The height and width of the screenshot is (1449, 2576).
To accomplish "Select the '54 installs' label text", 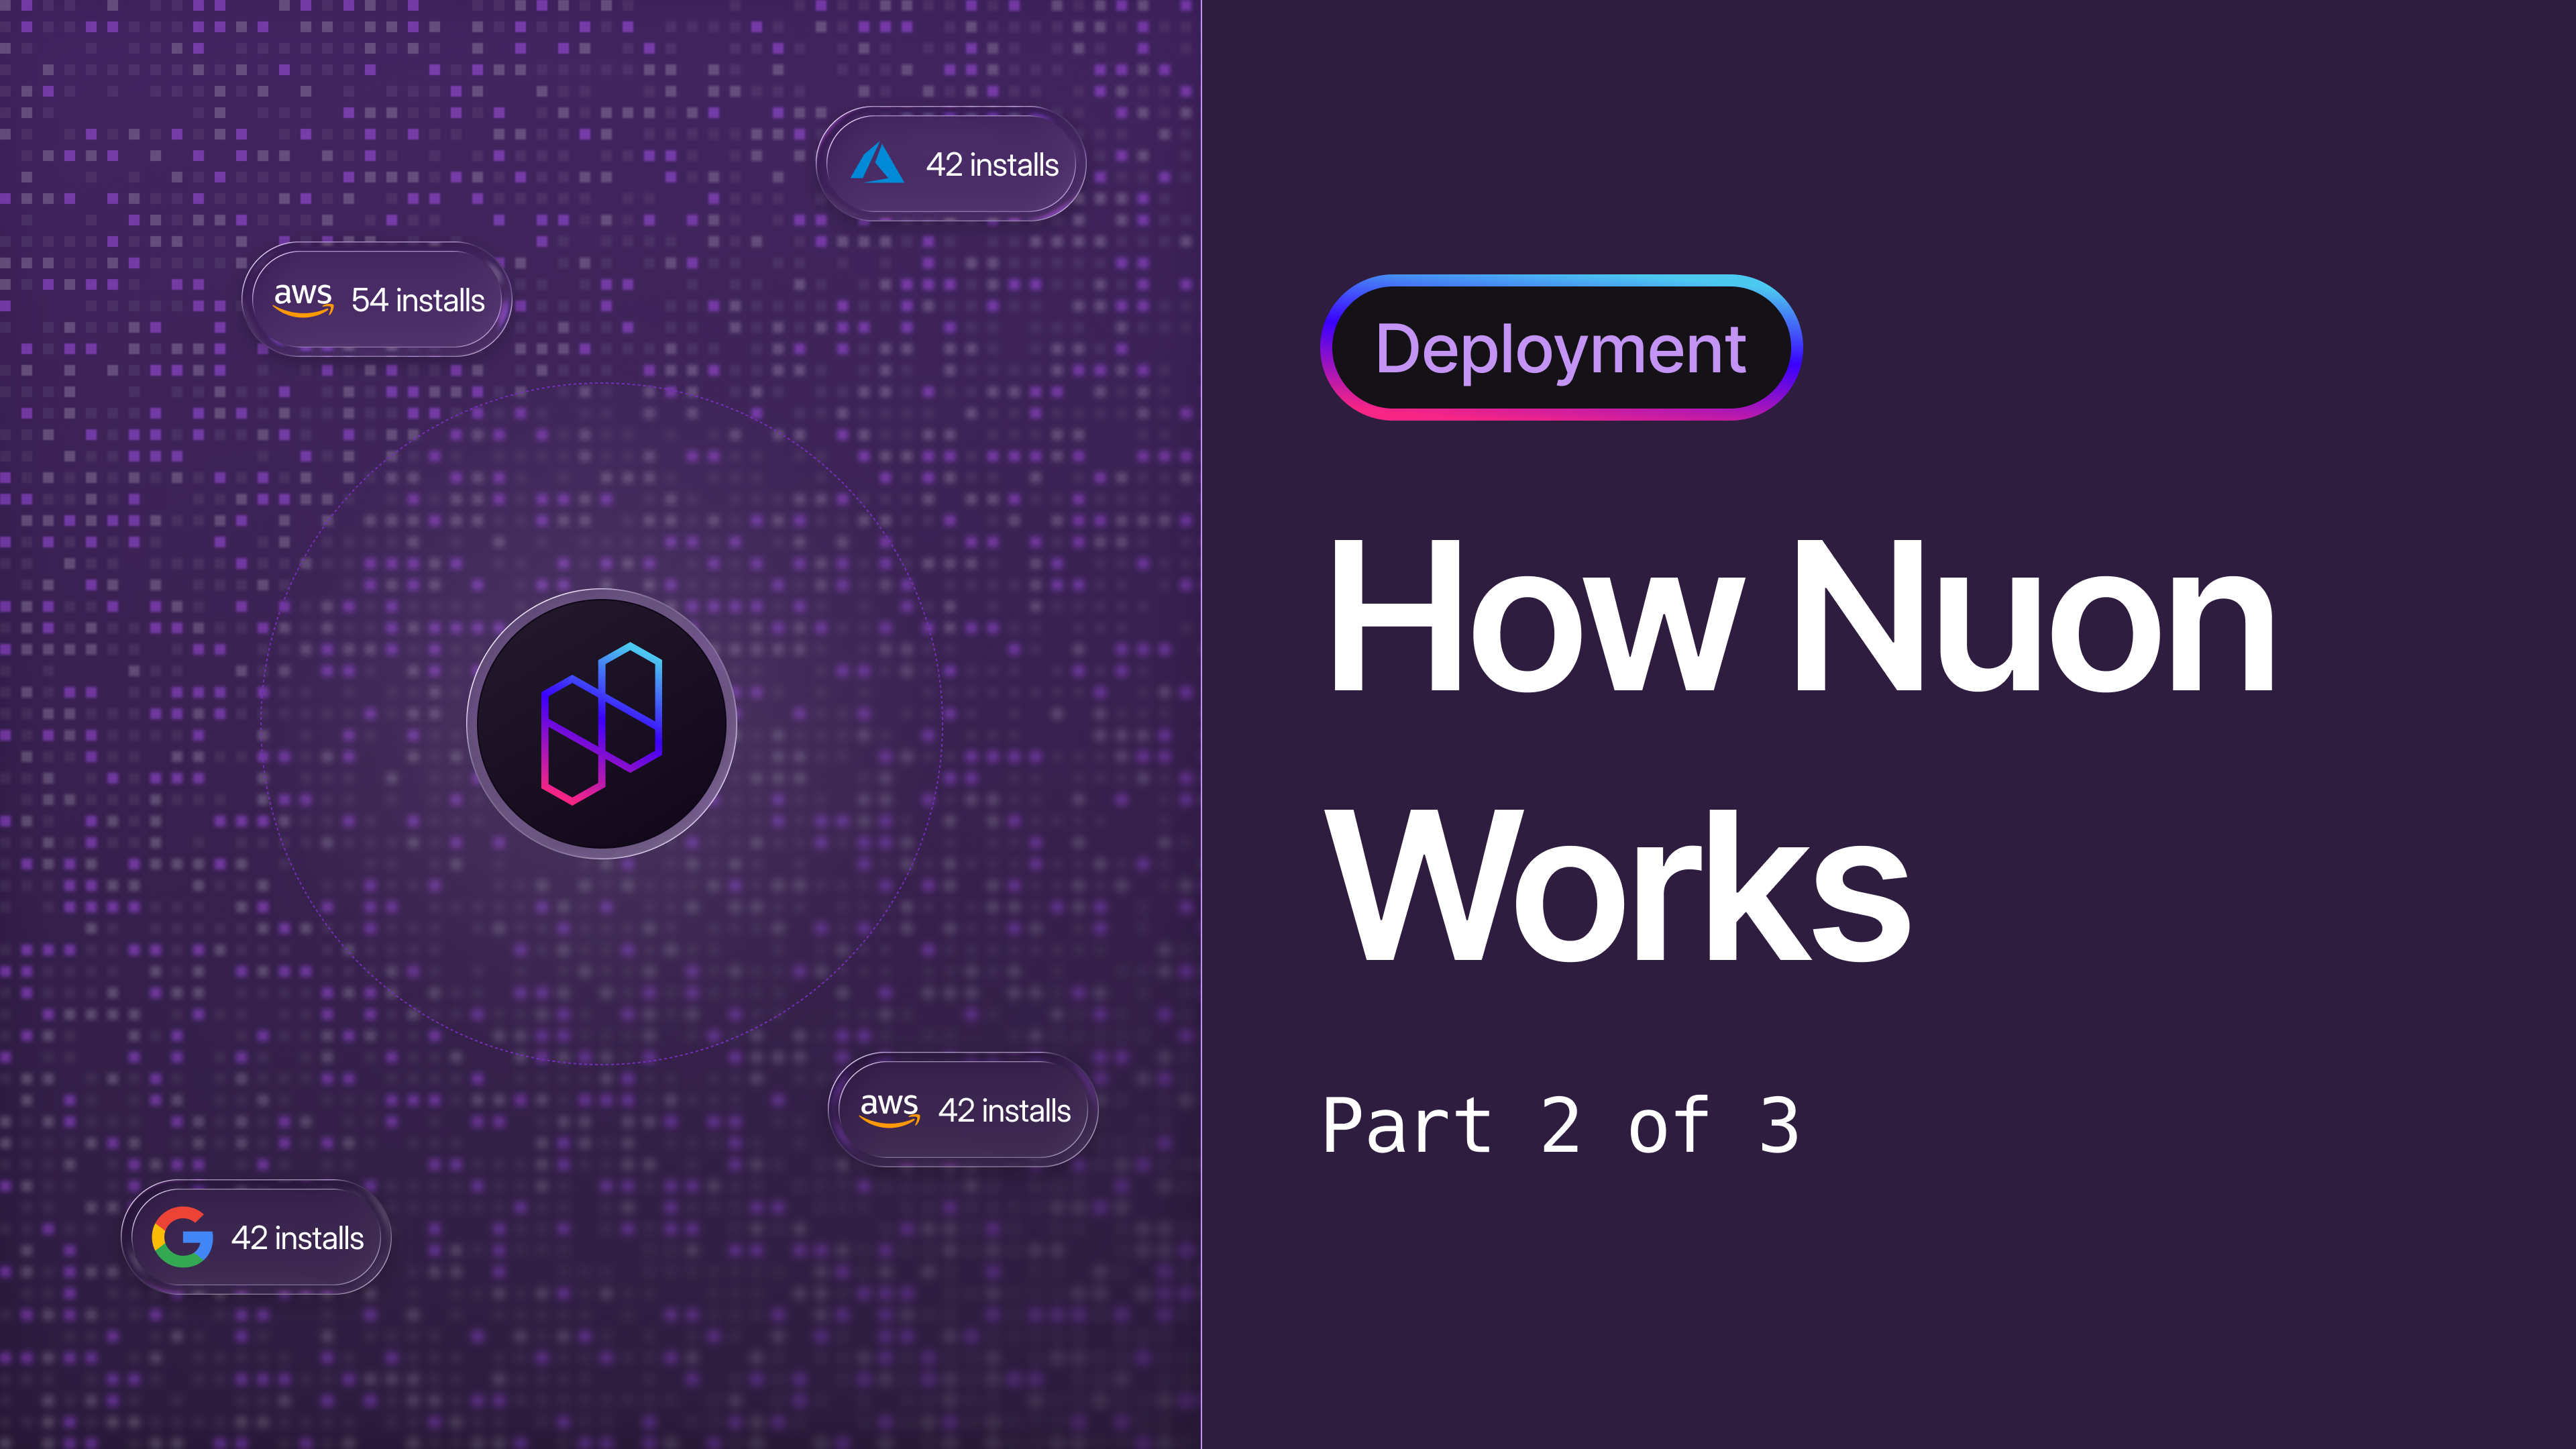I will point(418,300).
